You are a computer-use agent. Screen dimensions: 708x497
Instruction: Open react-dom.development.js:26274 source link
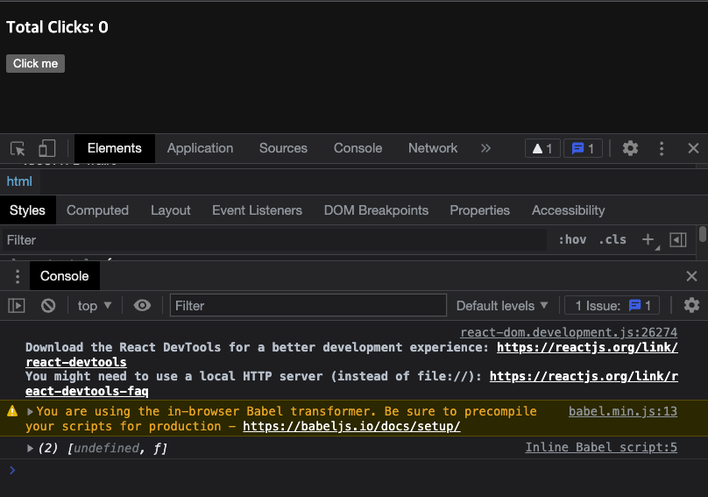(569, 332)
